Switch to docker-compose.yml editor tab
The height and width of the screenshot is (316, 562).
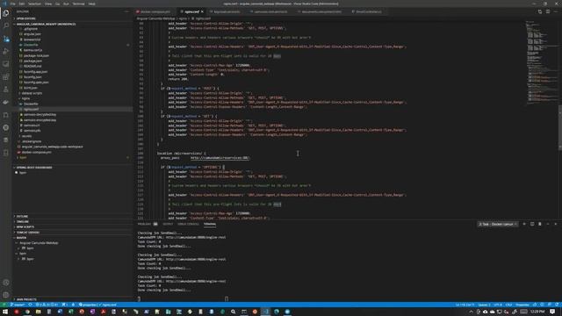pos(155,11)
